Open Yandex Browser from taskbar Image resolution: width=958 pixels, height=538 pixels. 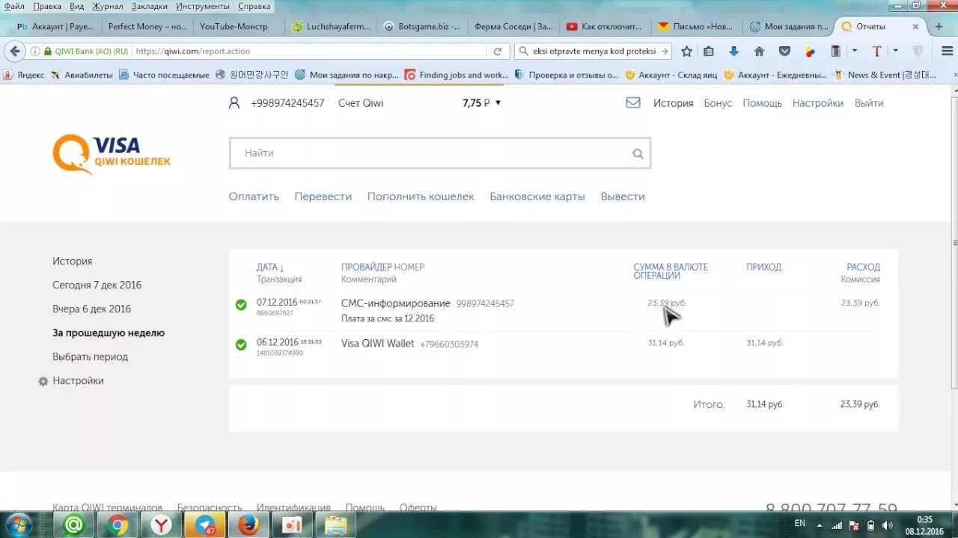click(161, 525)
